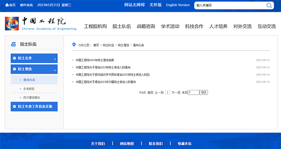The width and height of the screenshot is (281, 149).
Task: Click 上一页 pagination link
Action: pos(159,93)
